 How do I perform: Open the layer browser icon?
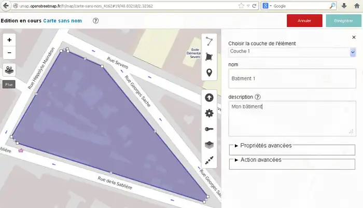[9, 69]
